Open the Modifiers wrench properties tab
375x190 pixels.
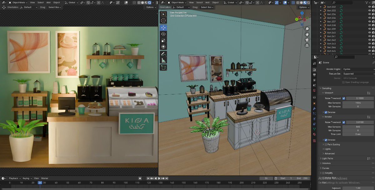coord(315,109)
